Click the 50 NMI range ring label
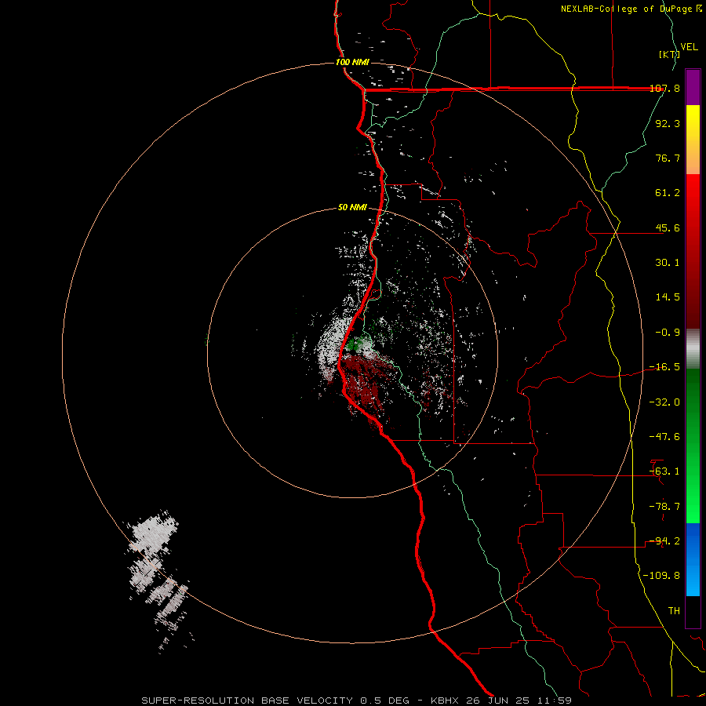Screen dimensions: 706x706 (352, 208)
